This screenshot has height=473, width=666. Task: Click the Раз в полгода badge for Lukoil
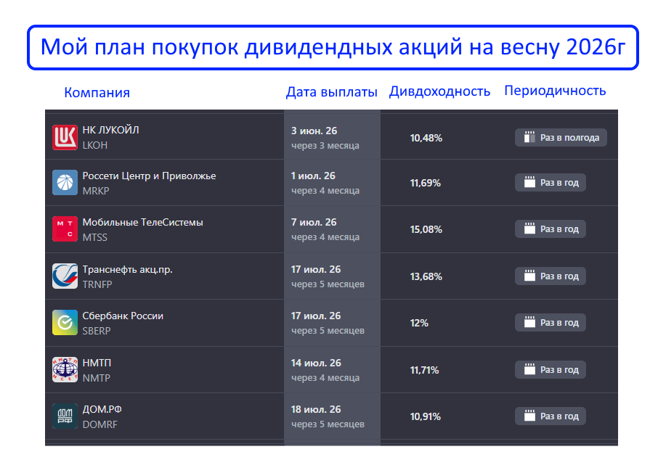[x=561, y=137]
